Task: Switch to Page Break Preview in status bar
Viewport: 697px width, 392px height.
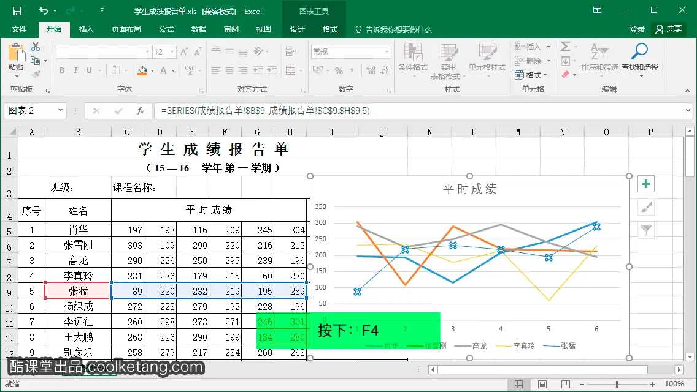Action: [566, 384]
